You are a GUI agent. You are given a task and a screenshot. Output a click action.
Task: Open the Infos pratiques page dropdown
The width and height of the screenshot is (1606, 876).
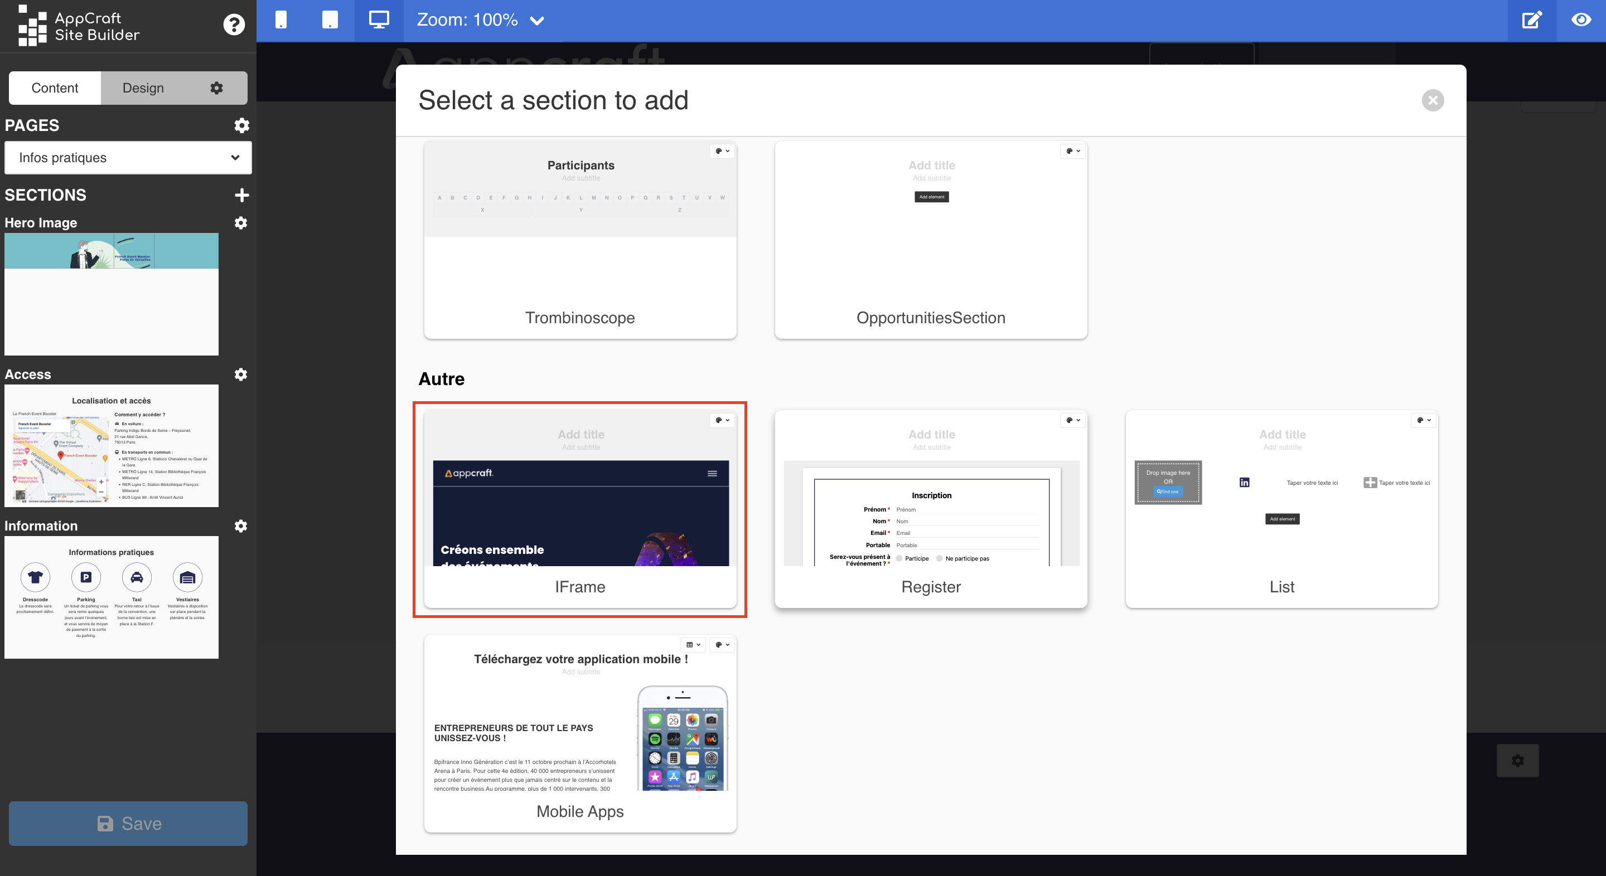coord(128,158)
